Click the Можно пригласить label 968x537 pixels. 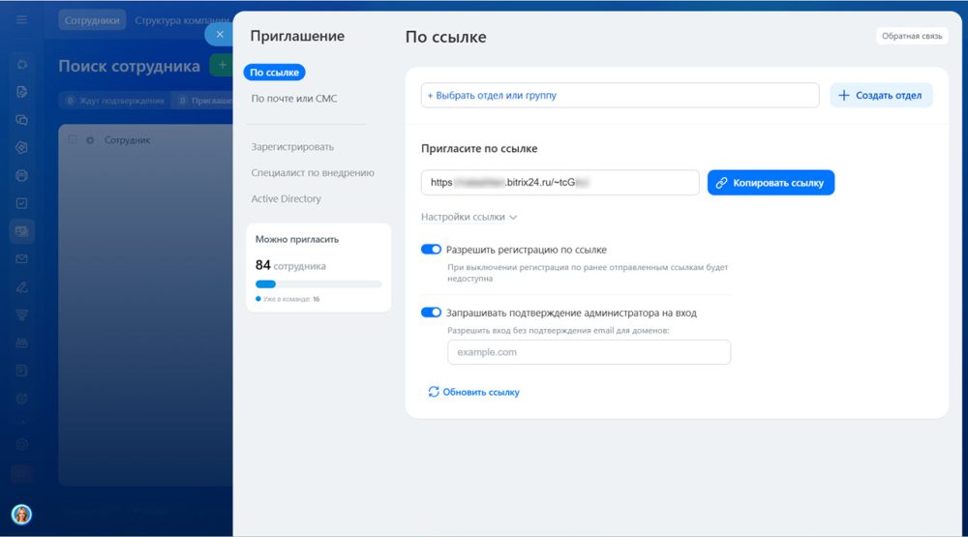tap(297, 239)
